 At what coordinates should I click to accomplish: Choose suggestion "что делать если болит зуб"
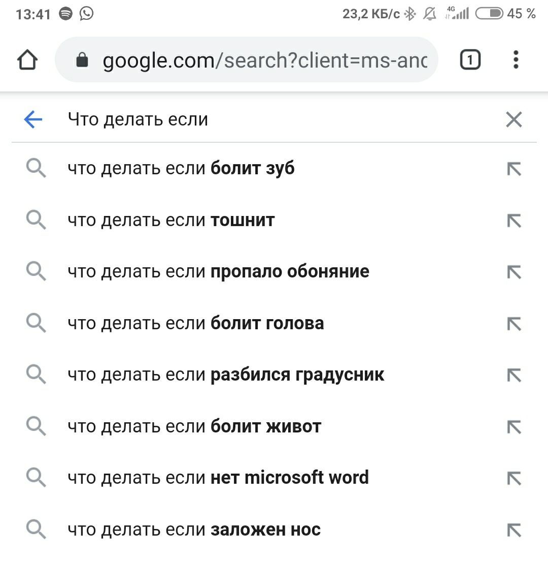[x=274, y=169]
